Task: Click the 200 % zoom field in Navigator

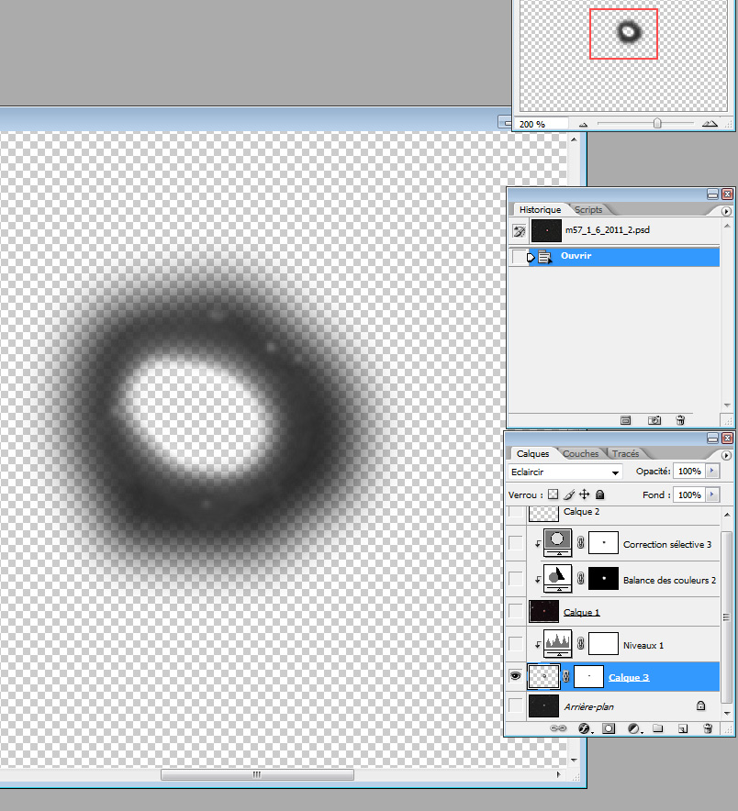Action: tap(541, 124)
